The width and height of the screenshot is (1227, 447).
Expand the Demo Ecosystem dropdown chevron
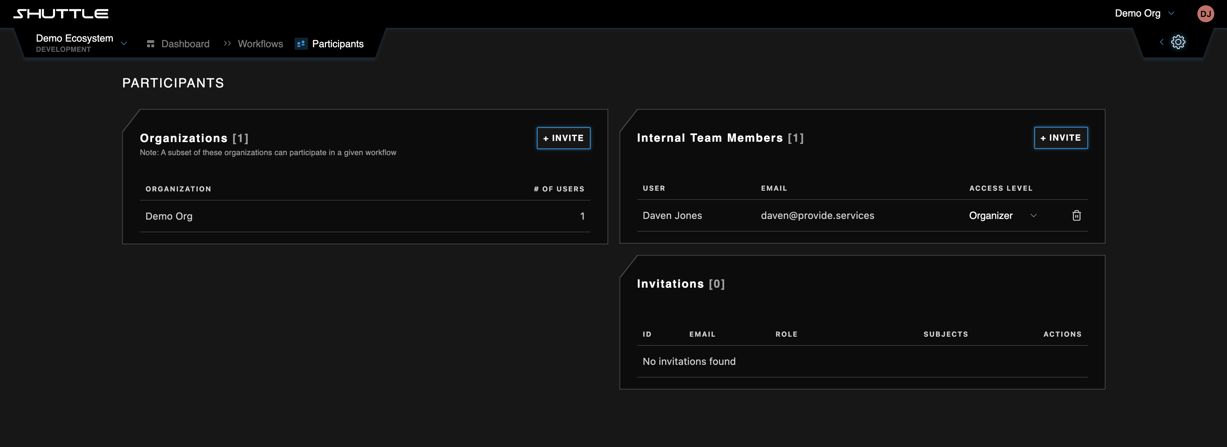124,43
